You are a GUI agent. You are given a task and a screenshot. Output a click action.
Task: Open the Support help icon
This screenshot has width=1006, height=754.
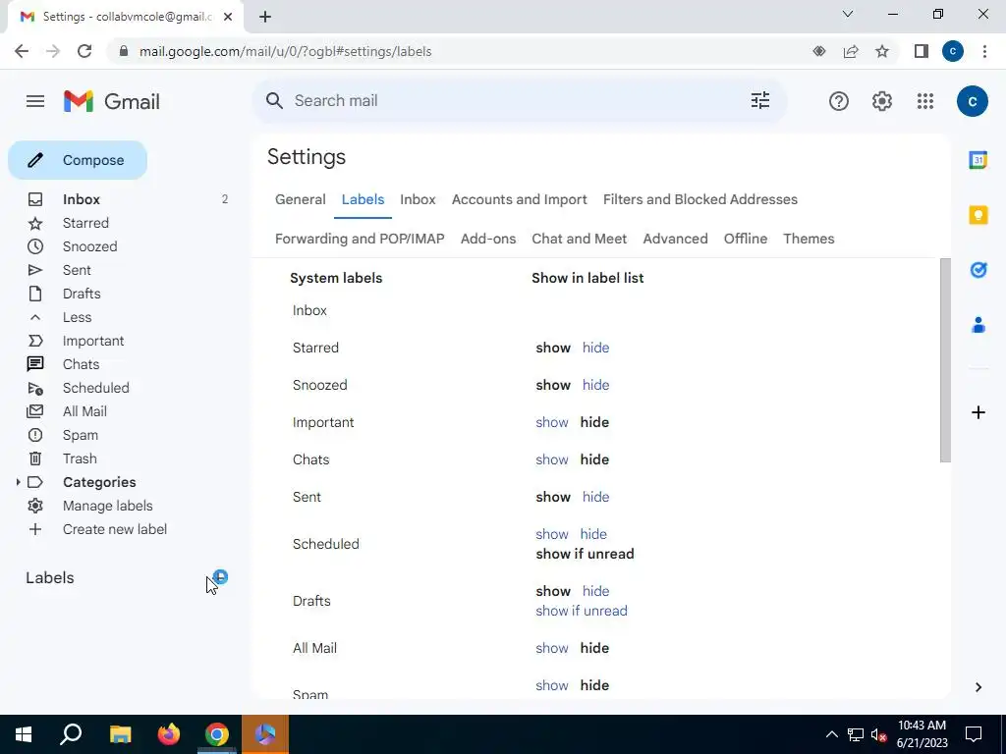tap(839, 101)
